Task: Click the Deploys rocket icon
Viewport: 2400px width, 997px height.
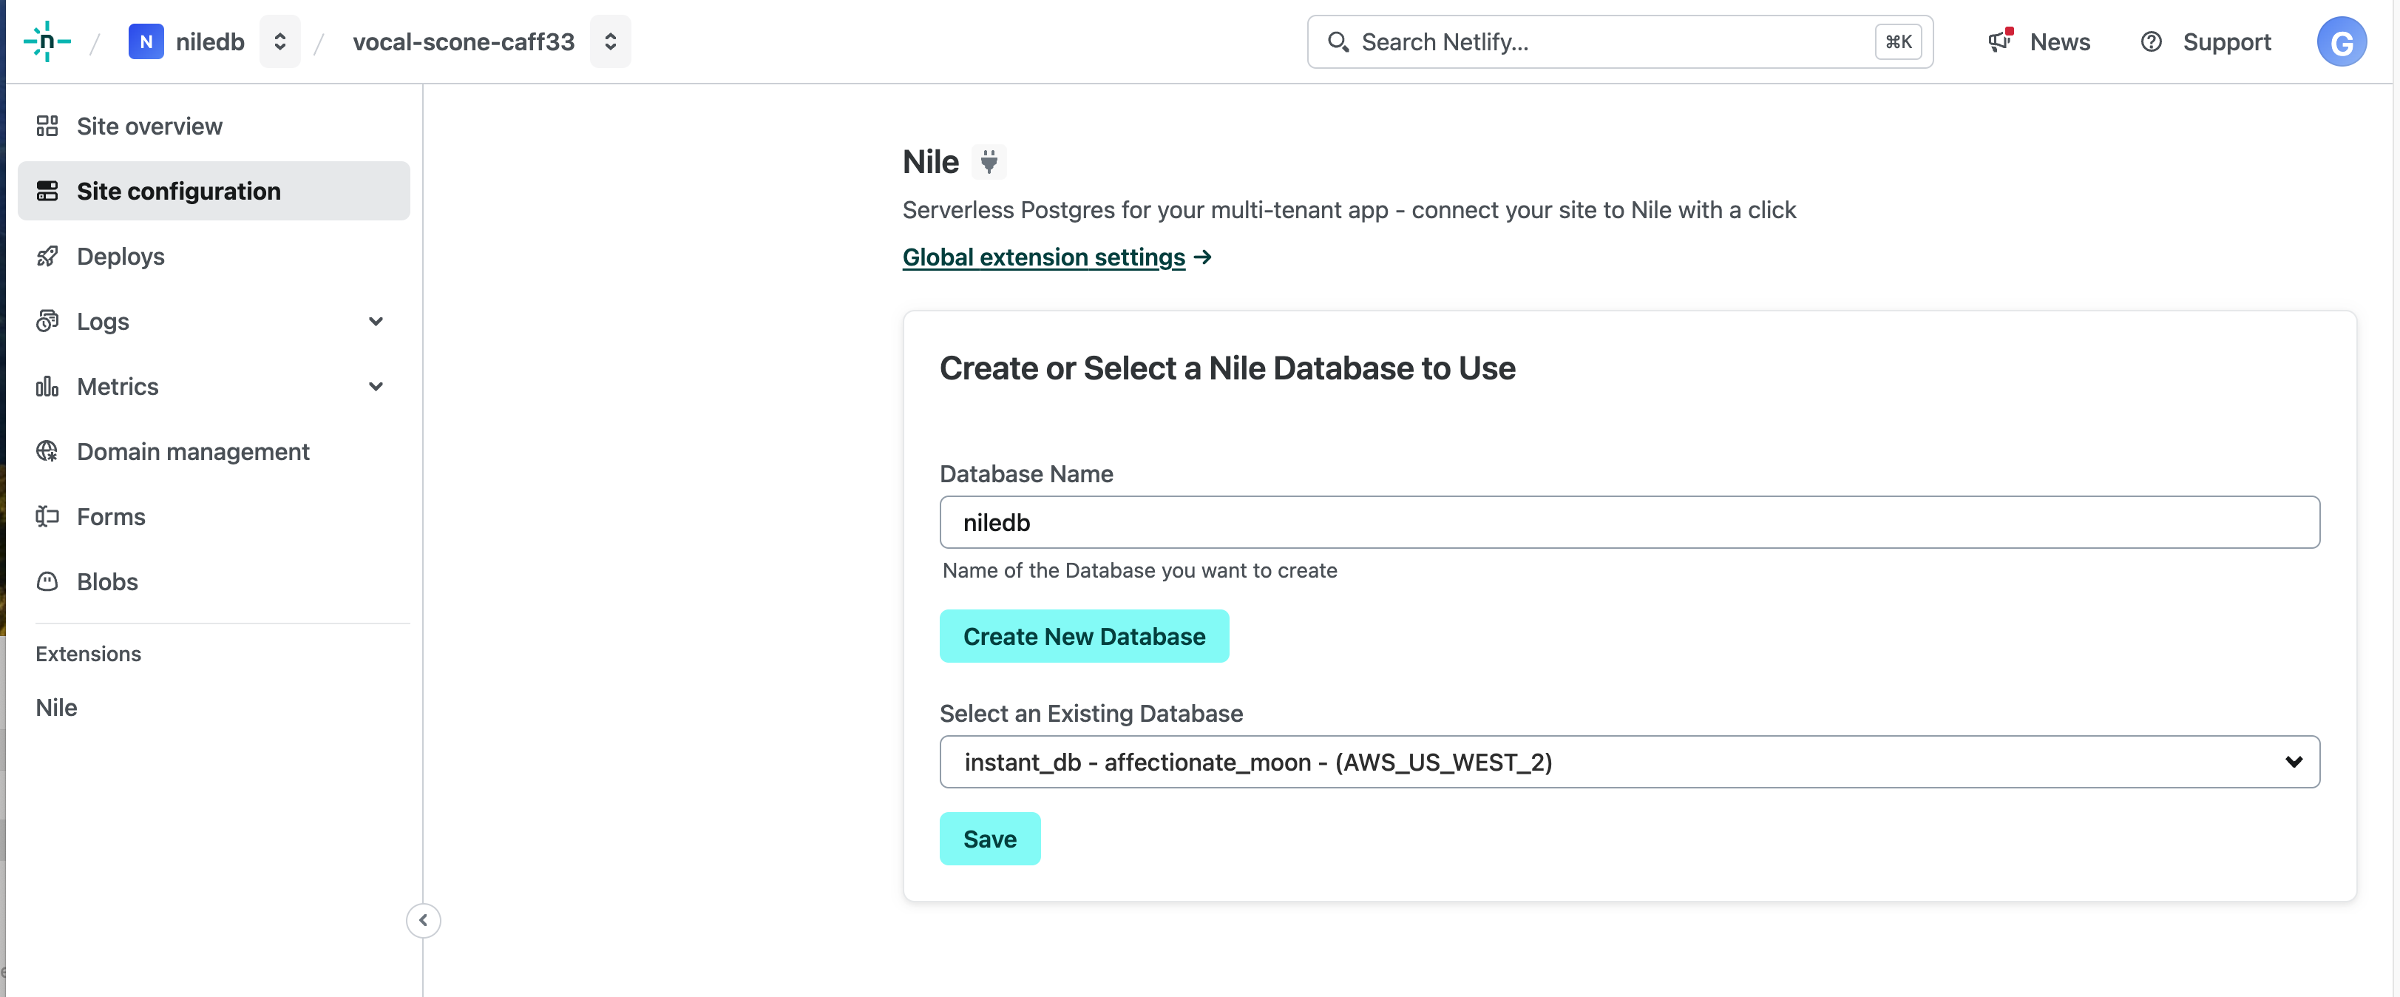Action: click(47, 256)
